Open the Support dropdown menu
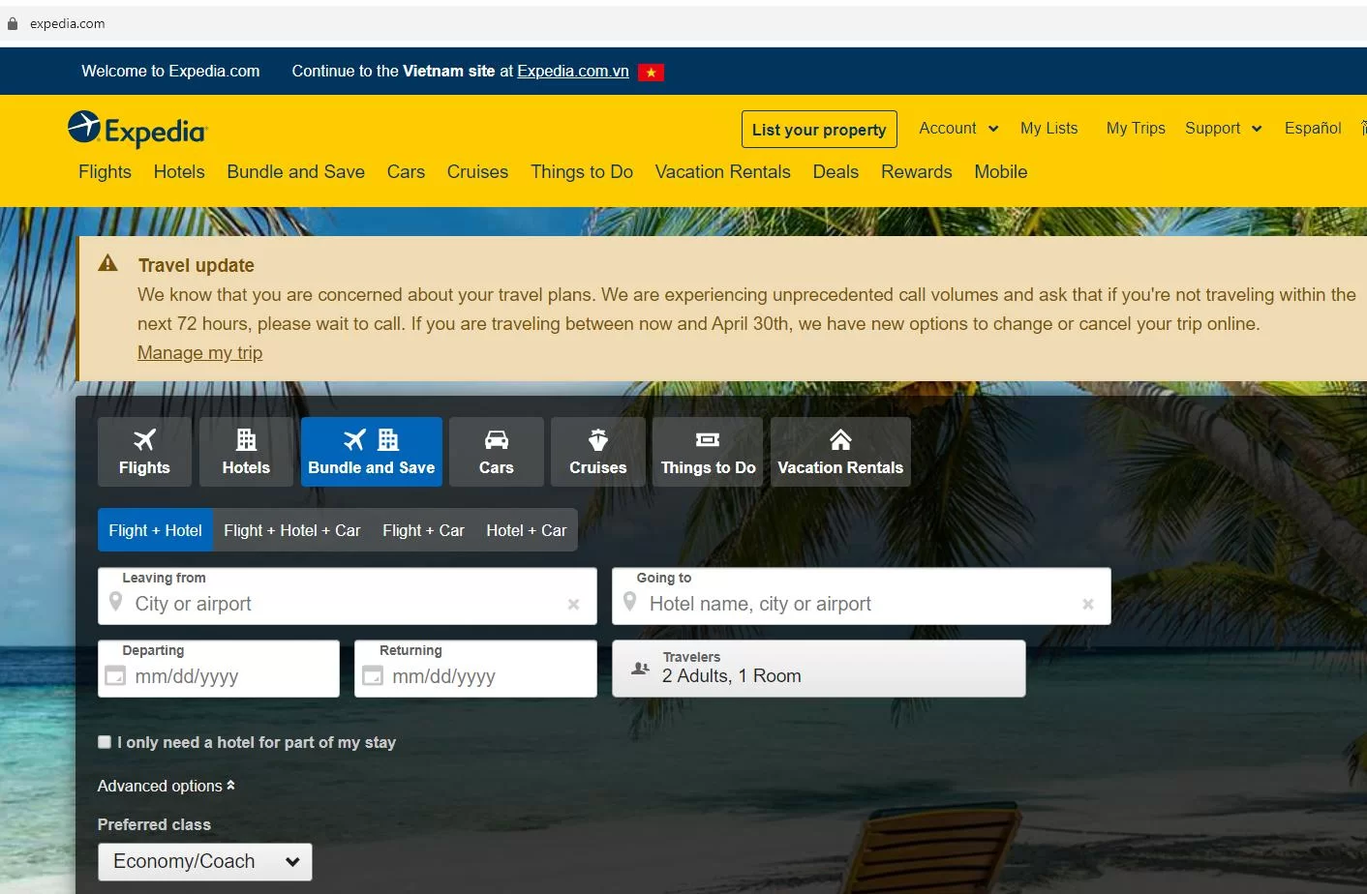The height and width of the screenshot is (894, 1367). pos(1224,128)
